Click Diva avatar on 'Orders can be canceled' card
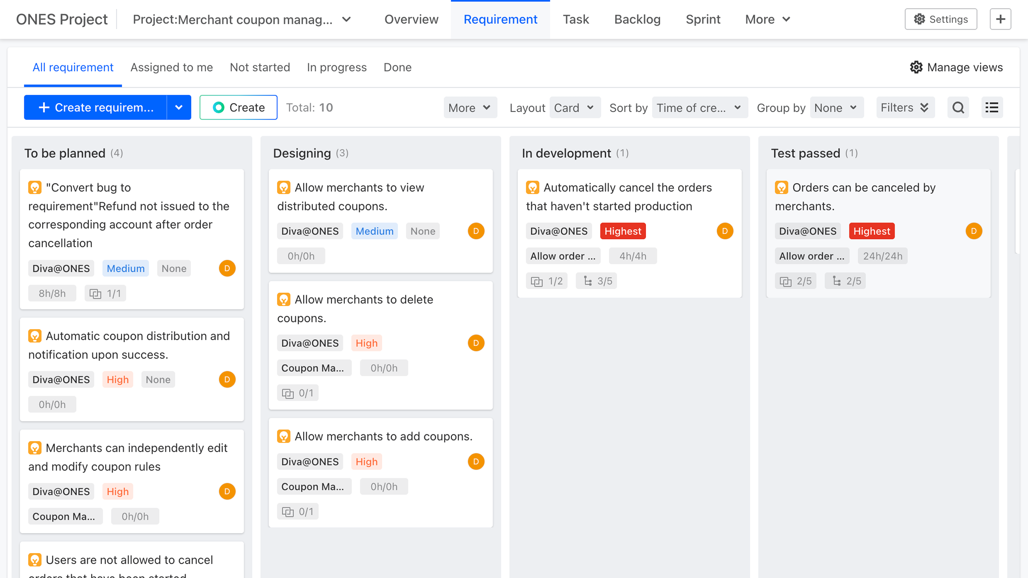 pyautogui.click(x=974, y=230)
